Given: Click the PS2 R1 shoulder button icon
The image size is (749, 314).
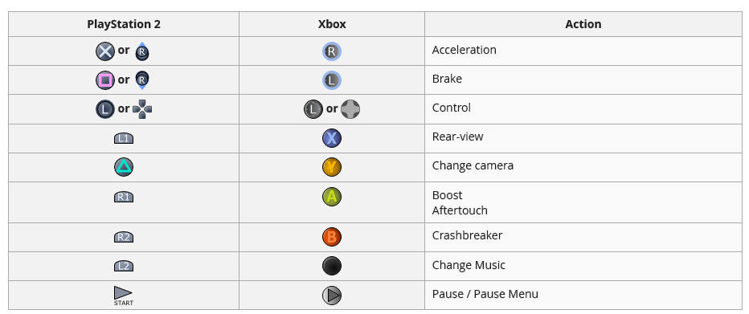Looking at the screenshot, I should pos(124,197).
